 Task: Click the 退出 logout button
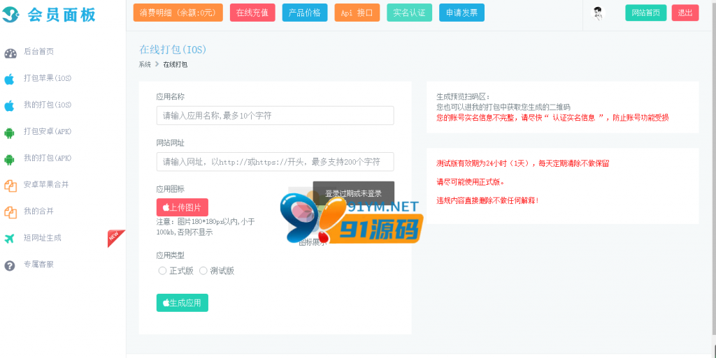685,13
